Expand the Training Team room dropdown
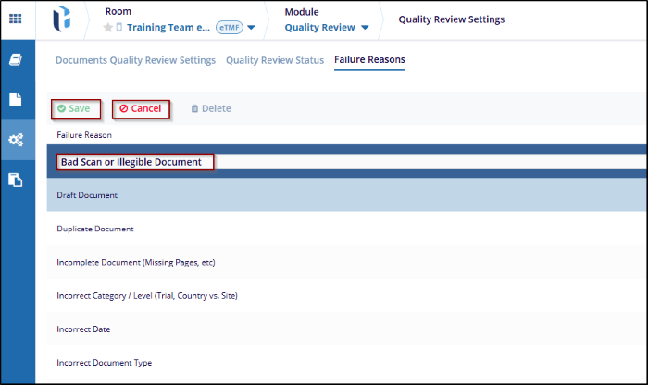This screenshot has height=385, width=648. click(251, 28)
